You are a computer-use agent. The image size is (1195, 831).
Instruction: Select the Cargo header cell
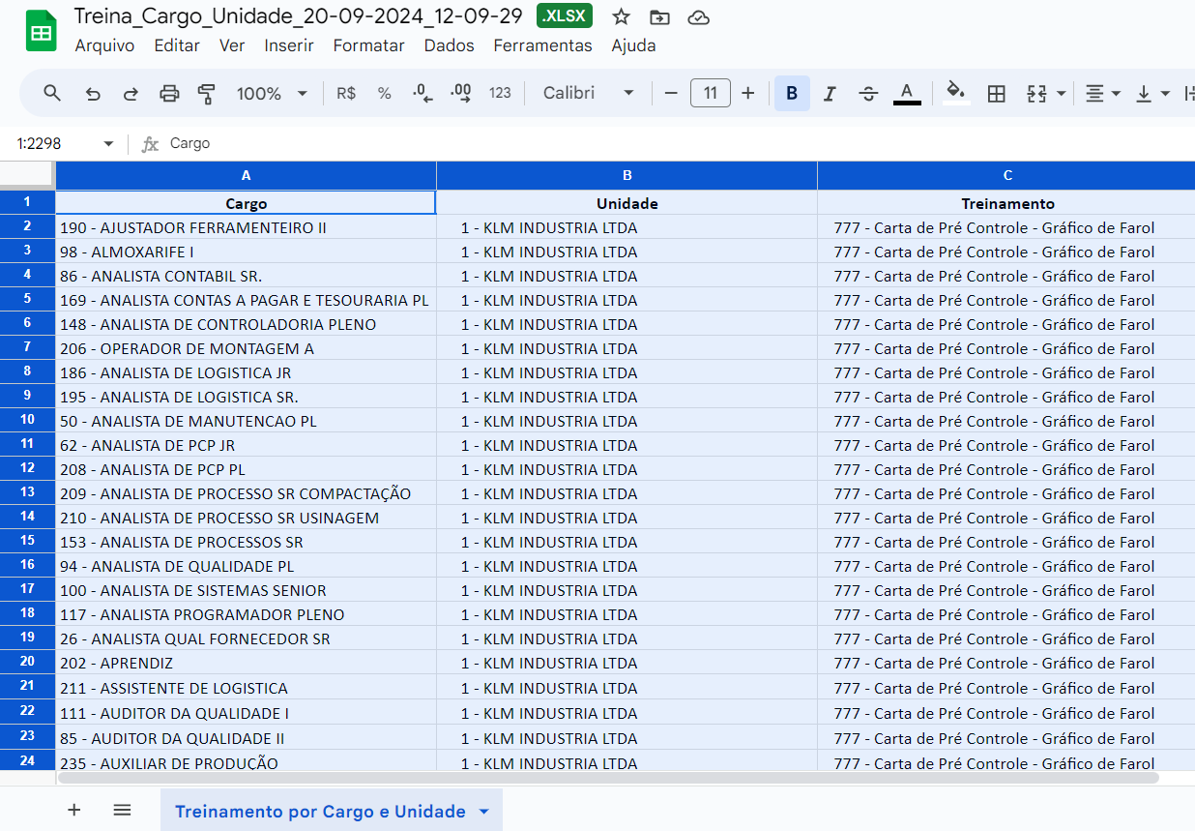(x=246, y=202)
